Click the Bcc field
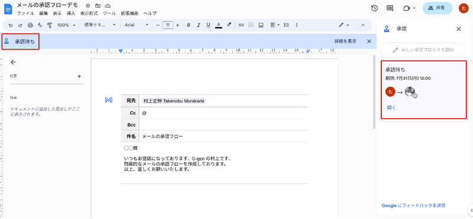This screenshot has height=219, width=473. pyautogui.click(x=223, y=125)
